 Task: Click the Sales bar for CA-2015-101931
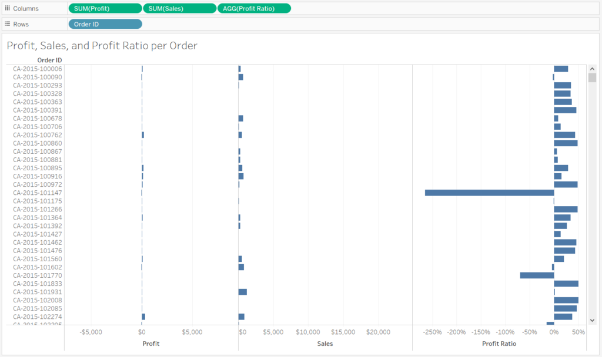point(243,292)
